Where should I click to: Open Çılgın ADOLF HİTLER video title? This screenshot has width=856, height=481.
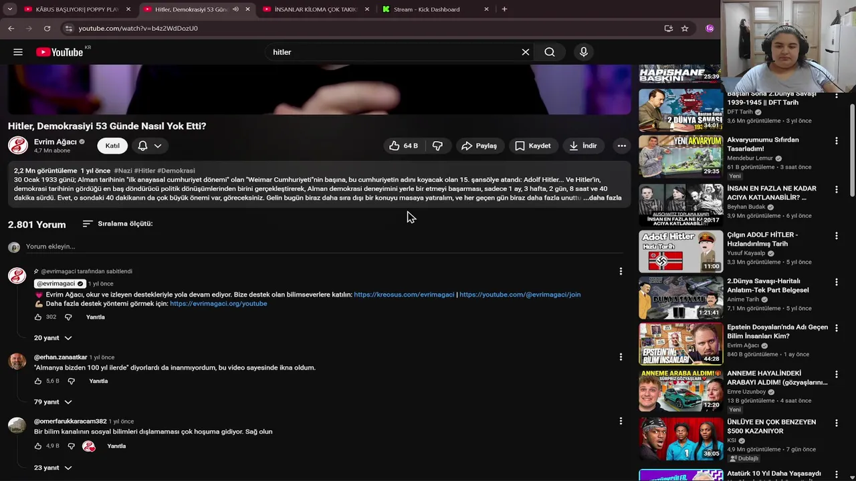(x=762, y=239)
